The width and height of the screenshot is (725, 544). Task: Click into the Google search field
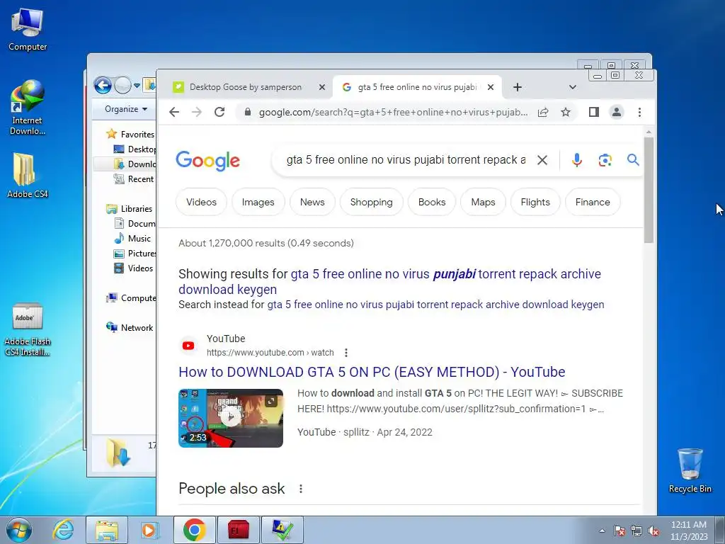(406, 160)
